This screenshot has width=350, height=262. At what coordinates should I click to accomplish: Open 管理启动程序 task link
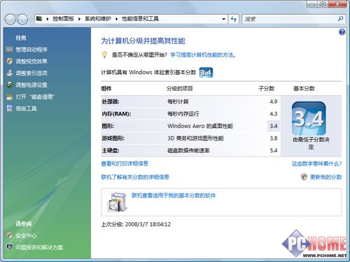click(x=31, y=50)
